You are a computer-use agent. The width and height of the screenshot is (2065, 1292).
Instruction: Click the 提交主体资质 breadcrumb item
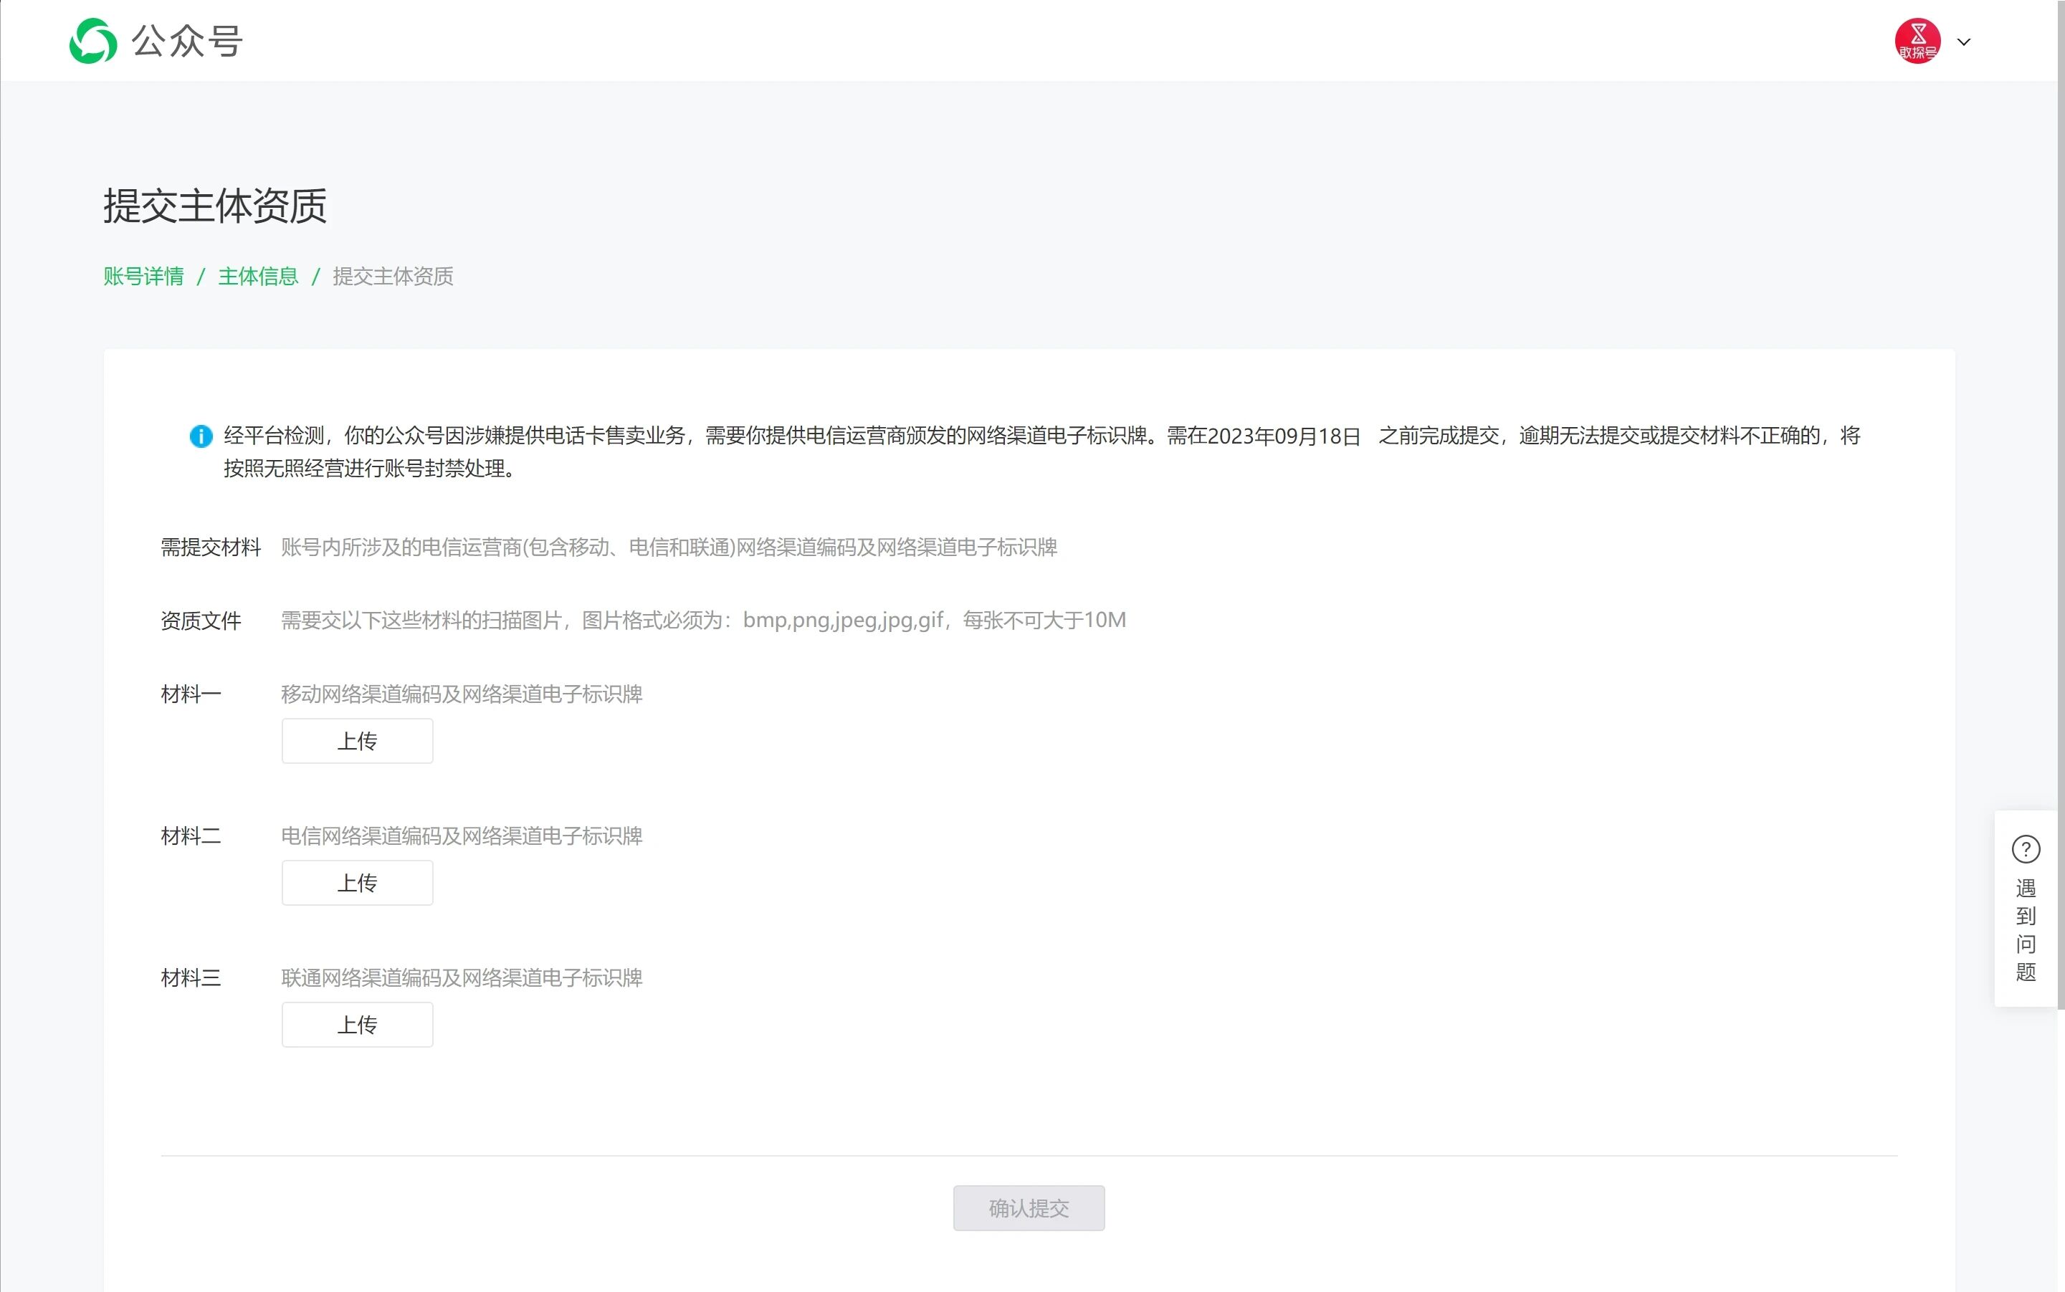pos(394,276)
